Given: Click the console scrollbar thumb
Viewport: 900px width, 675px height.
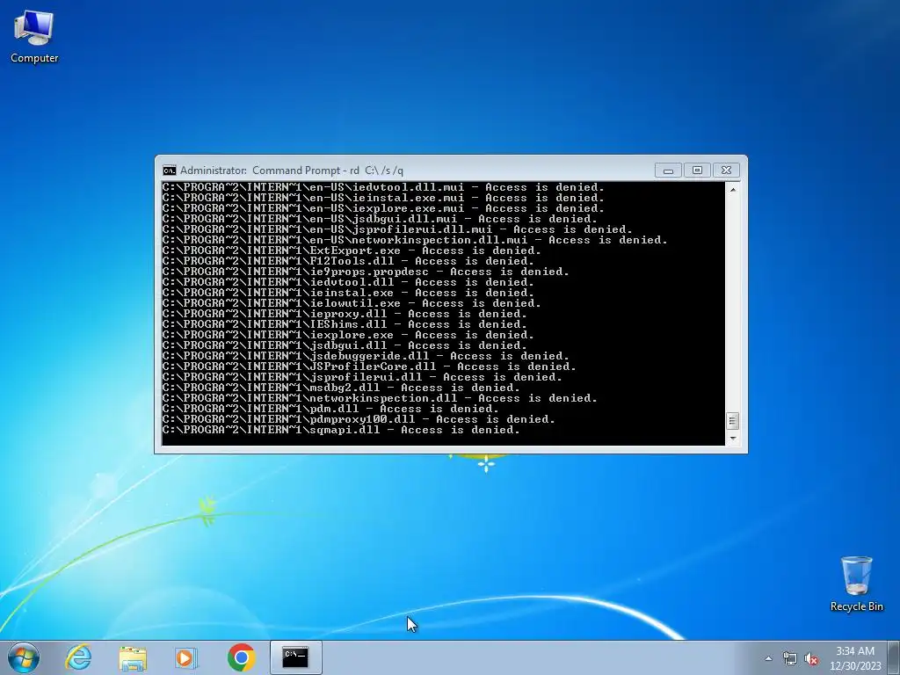Looking at the screenshot, I should [732, 421].
